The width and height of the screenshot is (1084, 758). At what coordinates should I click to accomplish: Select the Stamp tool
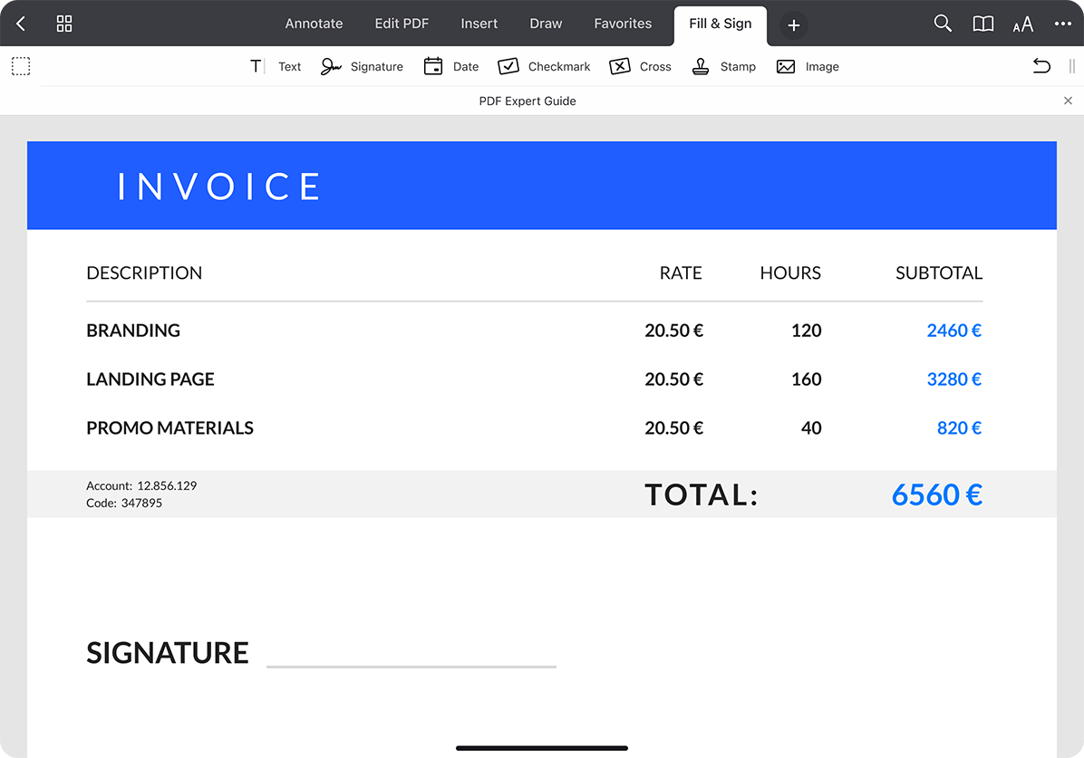tap(723, 66)
